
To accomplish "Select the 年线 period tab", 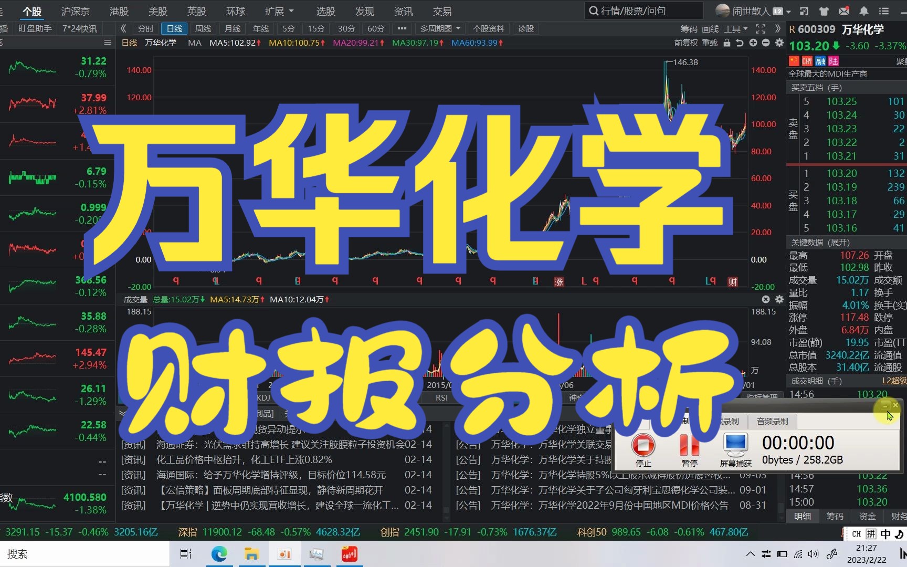I will pyautogui.click(x=260, y=29).
